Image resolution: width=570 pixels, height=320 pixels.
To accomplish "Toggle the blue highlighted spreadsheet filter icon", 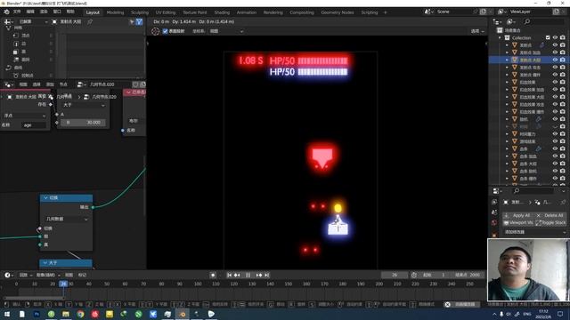I will [x=139, y=21].
